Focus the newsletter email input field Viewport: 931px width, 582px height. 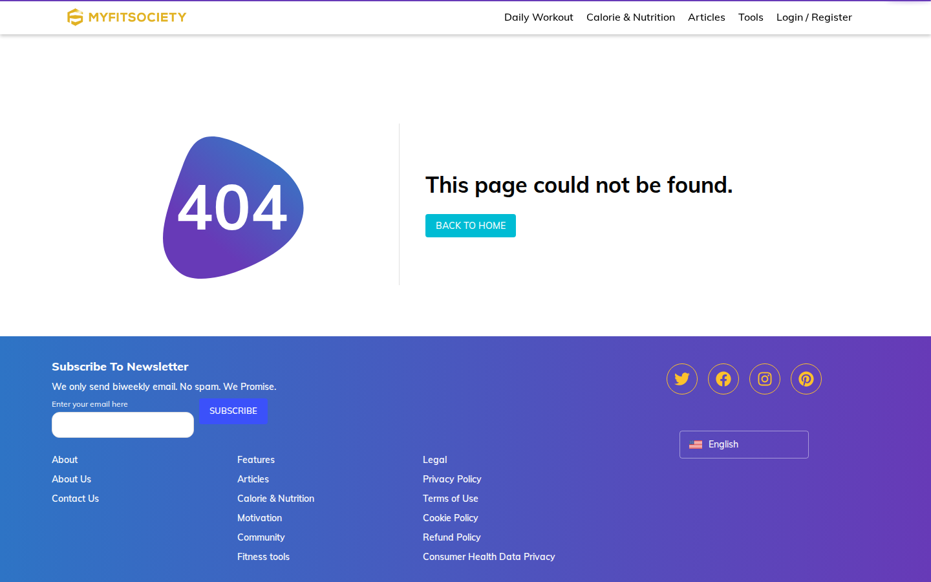[123, 425]
